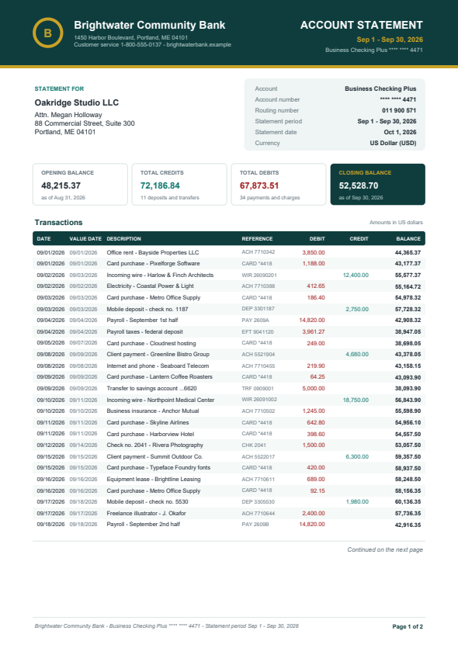Click the Brightwater Community Bank title
Image resolution: width=458 pixels, height=648 pixels.
point(150,25)
